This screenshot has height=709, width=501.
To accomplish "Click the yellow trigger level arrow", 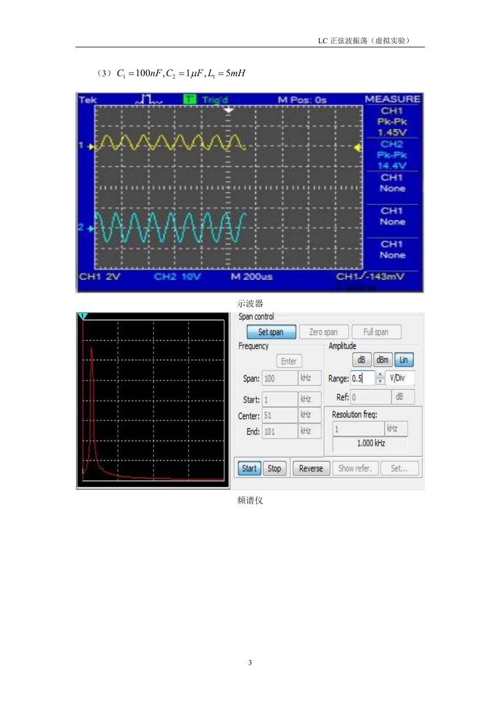I will click(357, 148).
